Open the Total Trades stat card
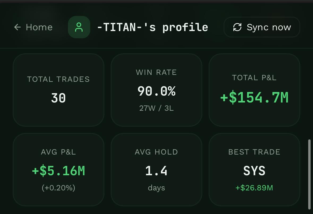The height and width of the screenshot is (214, 313). 58,90
